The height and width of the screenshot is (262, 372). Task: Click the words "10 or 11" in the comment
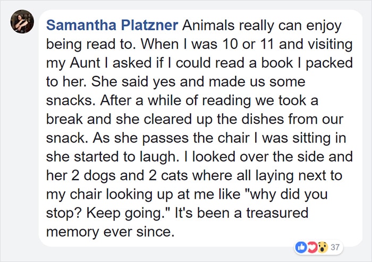248,44
